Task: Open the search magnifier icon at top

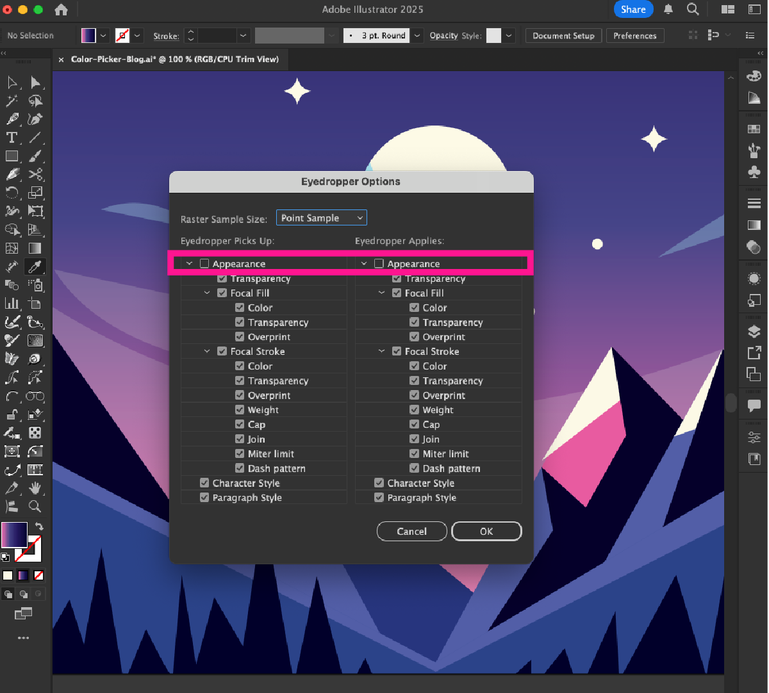Action: [693, 10]
